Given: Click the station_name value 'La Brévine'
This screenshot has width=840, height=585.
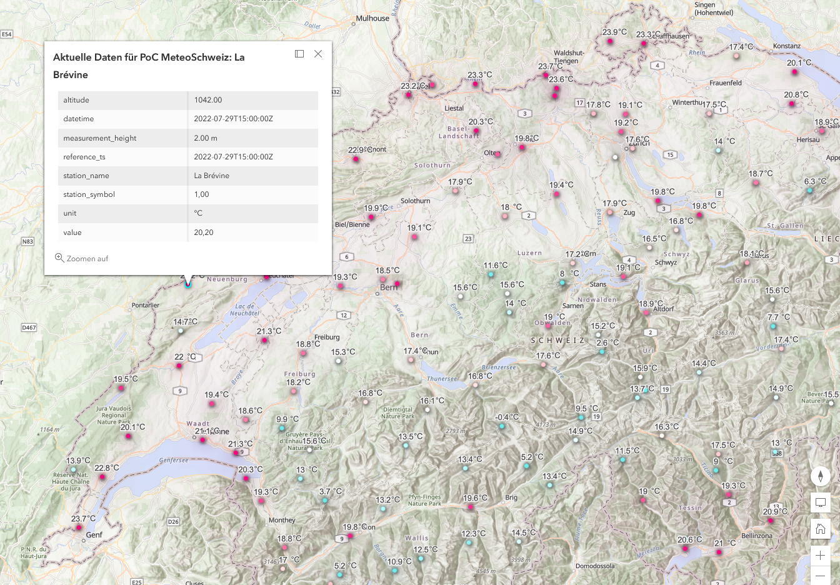Looking at the screenshot, I should pos(211,176).
